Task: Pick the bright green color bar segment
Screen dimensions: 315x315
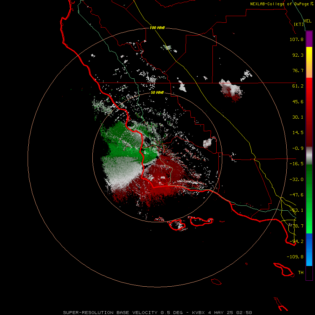Action: click(309, 223)
